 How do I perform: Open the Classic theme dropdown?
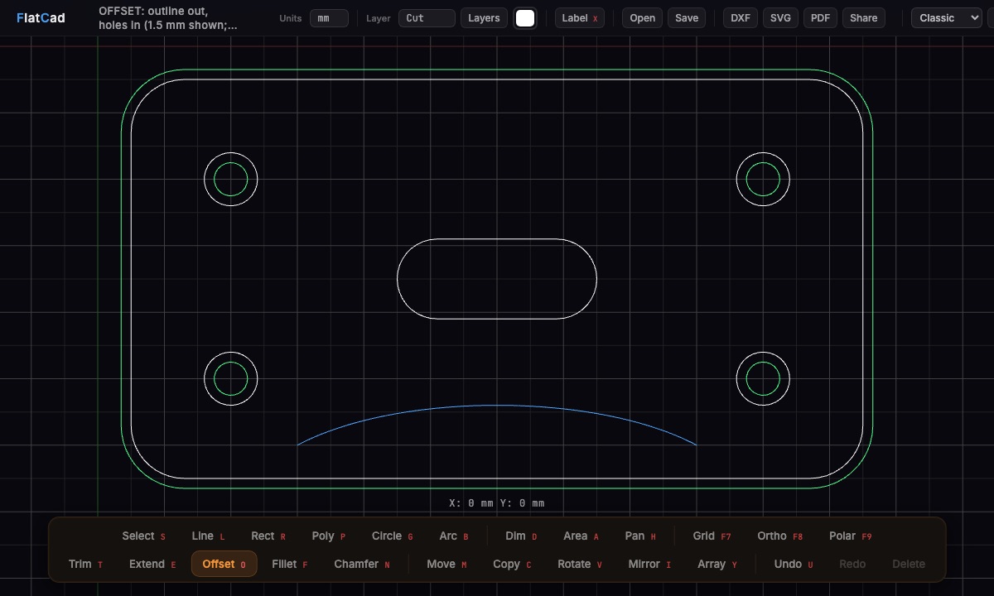[x=946, y=17]
